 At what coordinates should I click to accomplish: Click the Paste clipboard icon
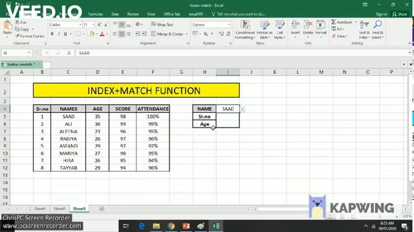7,26
